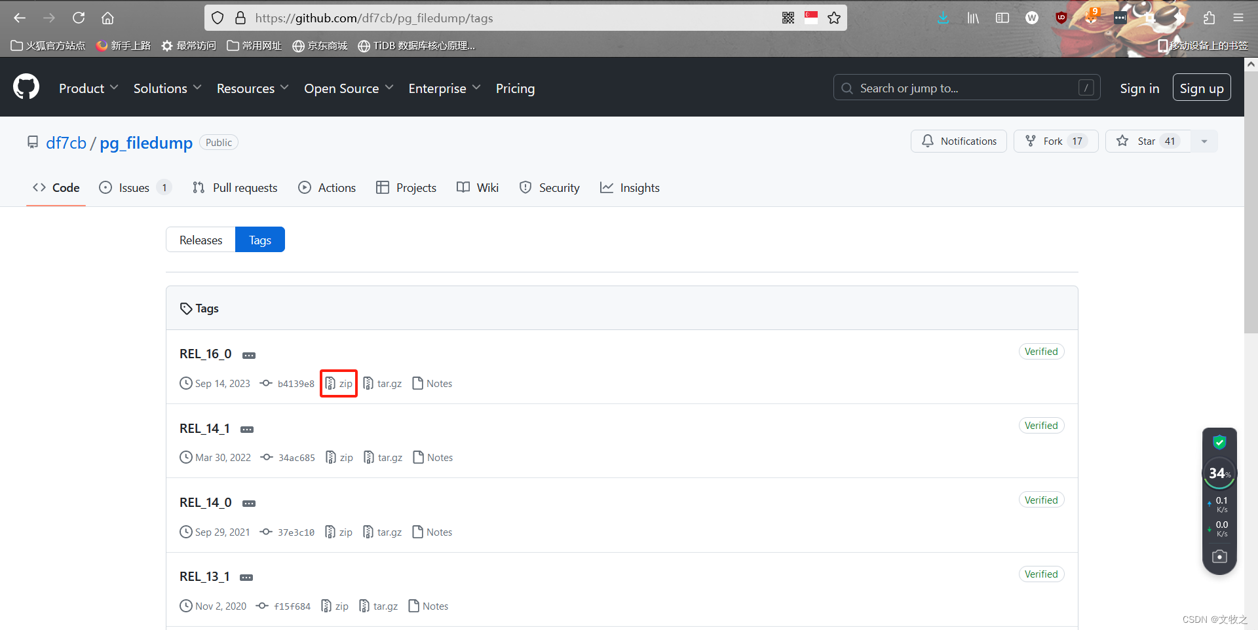Open Notes for REL_14_1
The height and width of the screenshot is (630, 1258).
click(433, 457)
